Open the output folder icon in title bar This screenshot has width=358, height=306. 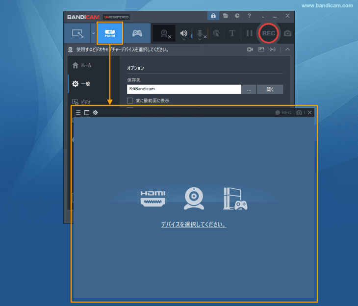point(226,16)
